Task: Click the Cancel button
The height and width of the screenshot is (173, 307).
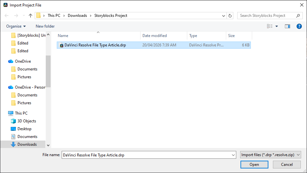Action: pyautogui.click(x=287, y=165)
